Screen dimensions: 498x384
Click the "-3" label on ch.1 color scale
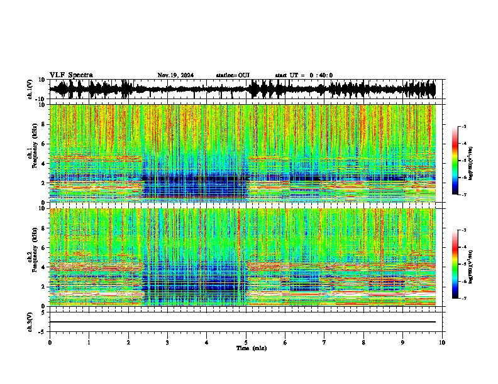coord(464,127)
